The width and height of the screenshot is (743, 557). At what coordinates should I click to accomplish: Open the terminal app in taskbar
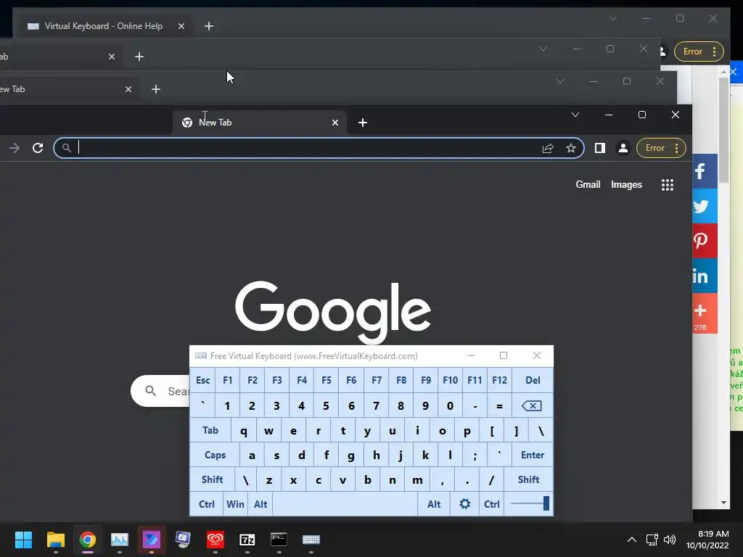pos(279,540)
